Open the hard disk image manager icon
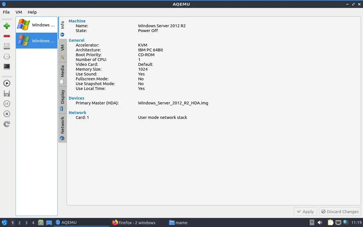Screen dimensions: 363x227 tap(7, 46)
